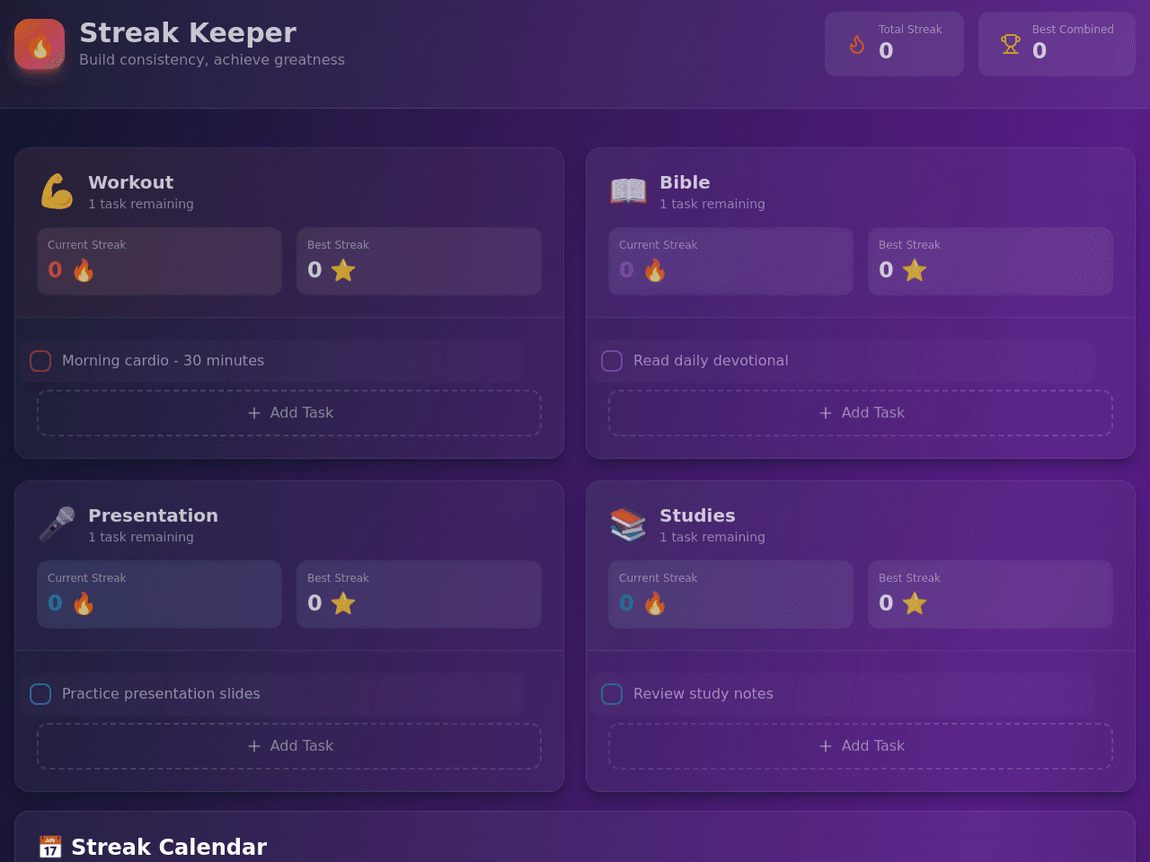This screenshot has width=1150, height=862.
Task: Click the Streak Calendar calendar icon
Action: pyautogui.click(x=50, y=847)
